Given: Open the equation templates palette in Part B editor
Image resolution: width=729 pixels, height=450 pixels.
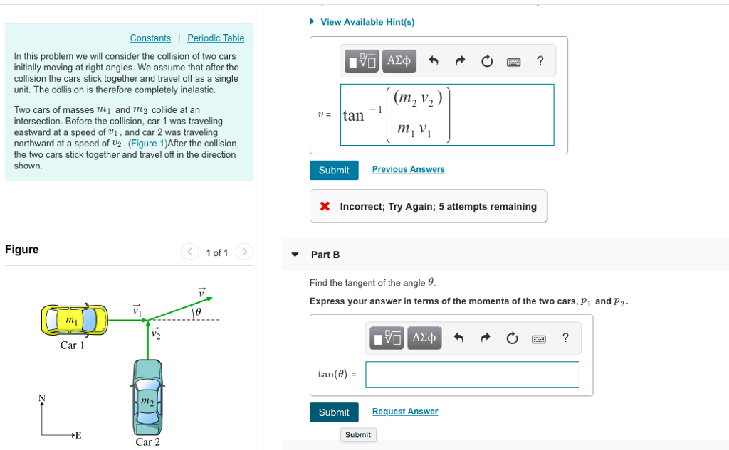Looking at the screenshot, I should tap(386, 338).
